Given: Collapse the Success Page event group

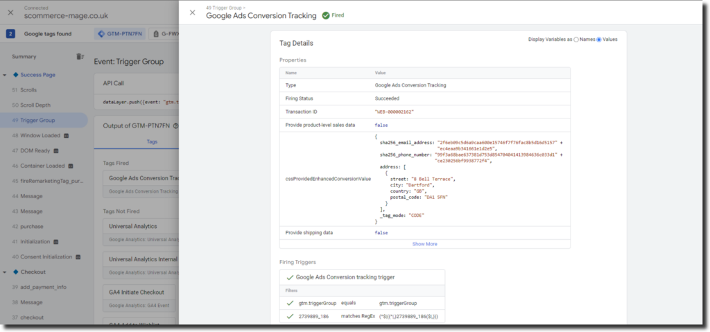Looking at the screenshot, I should tap(5, 75).
